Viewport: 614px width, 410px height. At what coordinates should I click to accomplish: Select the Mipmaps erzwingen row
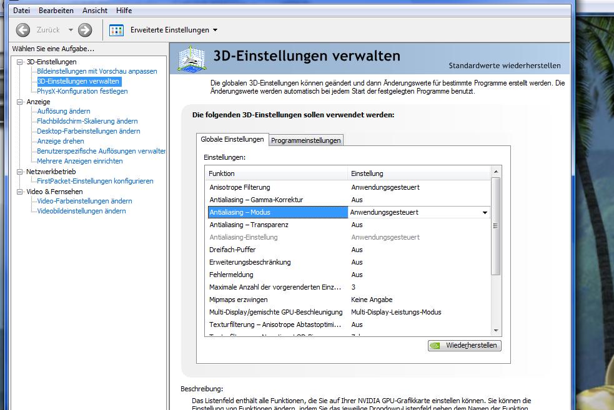click(349, 300)
